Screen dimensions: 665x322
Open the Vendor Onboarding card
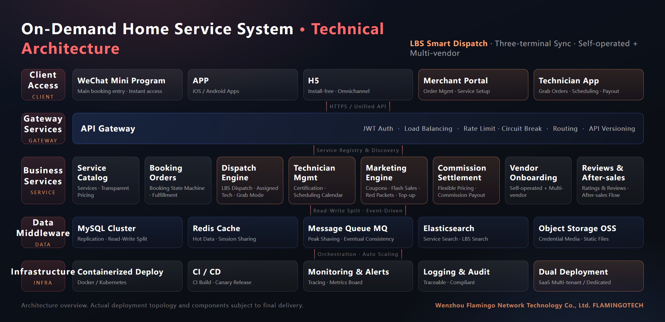[538, 180]
